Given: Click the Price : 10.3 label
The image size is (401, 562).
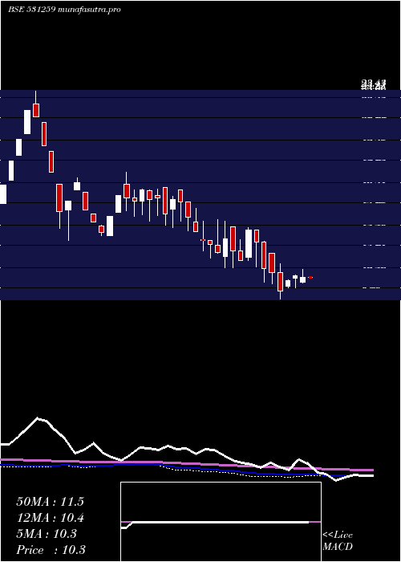Looking at the screenshot, I should coord(51,549).
